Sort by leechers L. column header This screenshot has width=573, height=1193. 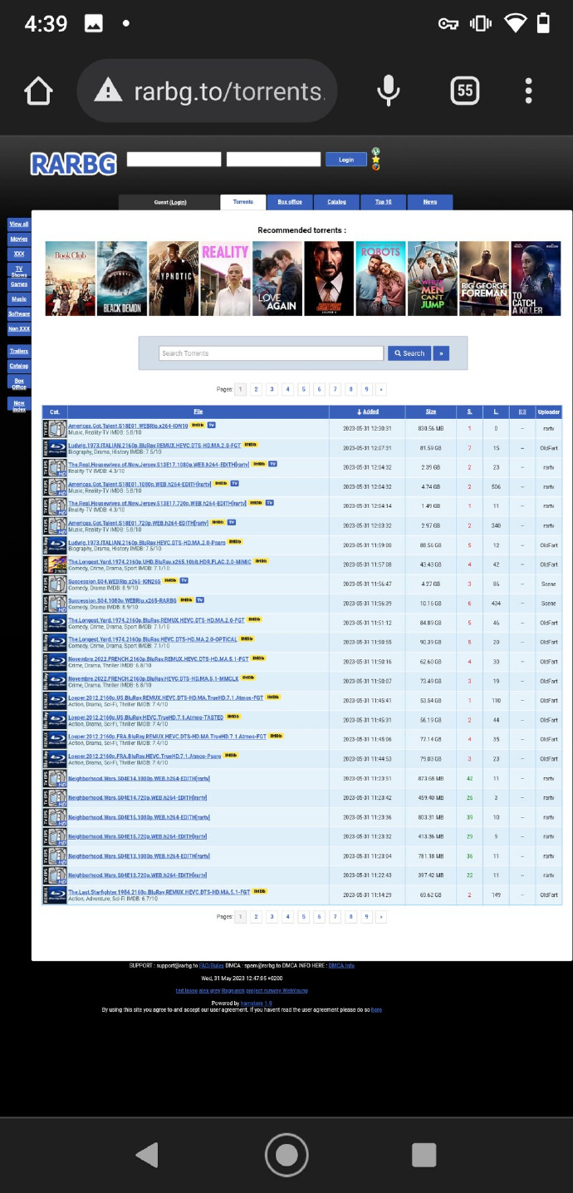[496, 412]
